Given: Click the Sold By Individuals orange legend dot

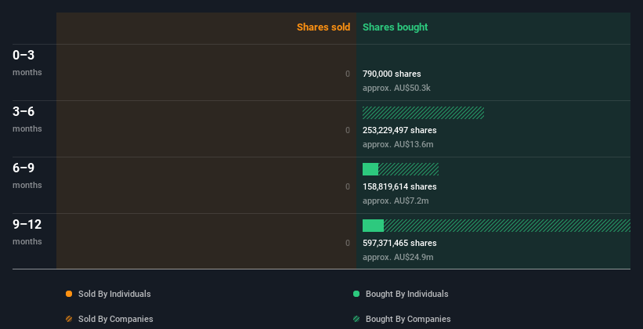Looking at the screenshot, I should click(69, 294).
